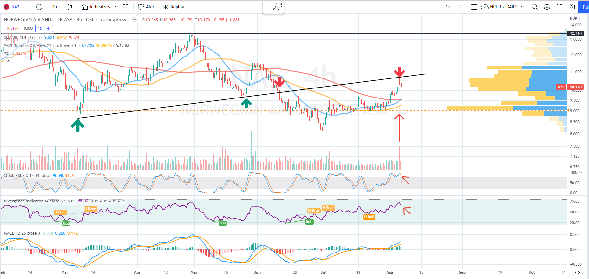Click the 'May' label on the time axis
This screenshot has height=279, width=589.
[x=194, y=272]
